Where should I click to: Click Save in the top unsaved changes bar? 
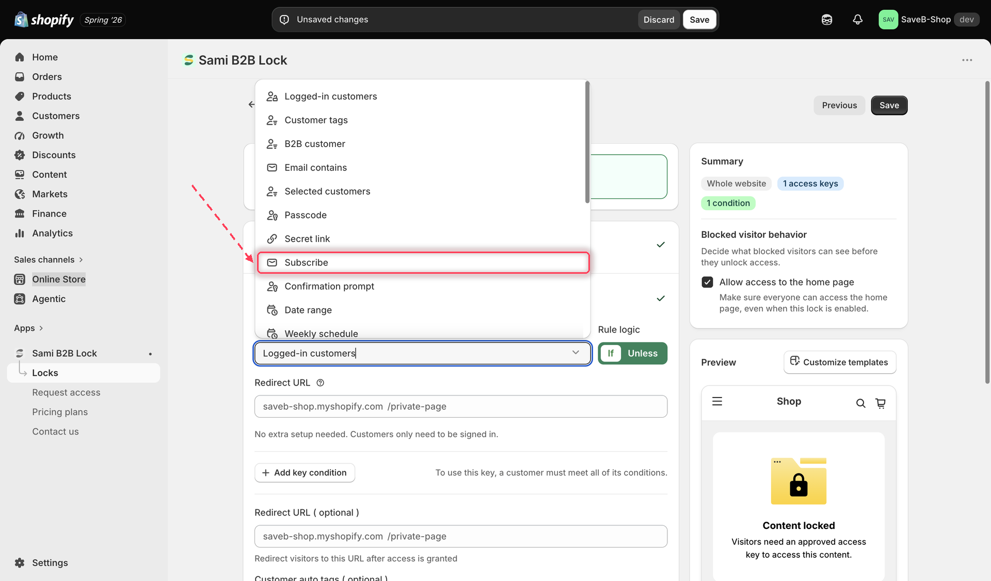(x=699, y=20)
